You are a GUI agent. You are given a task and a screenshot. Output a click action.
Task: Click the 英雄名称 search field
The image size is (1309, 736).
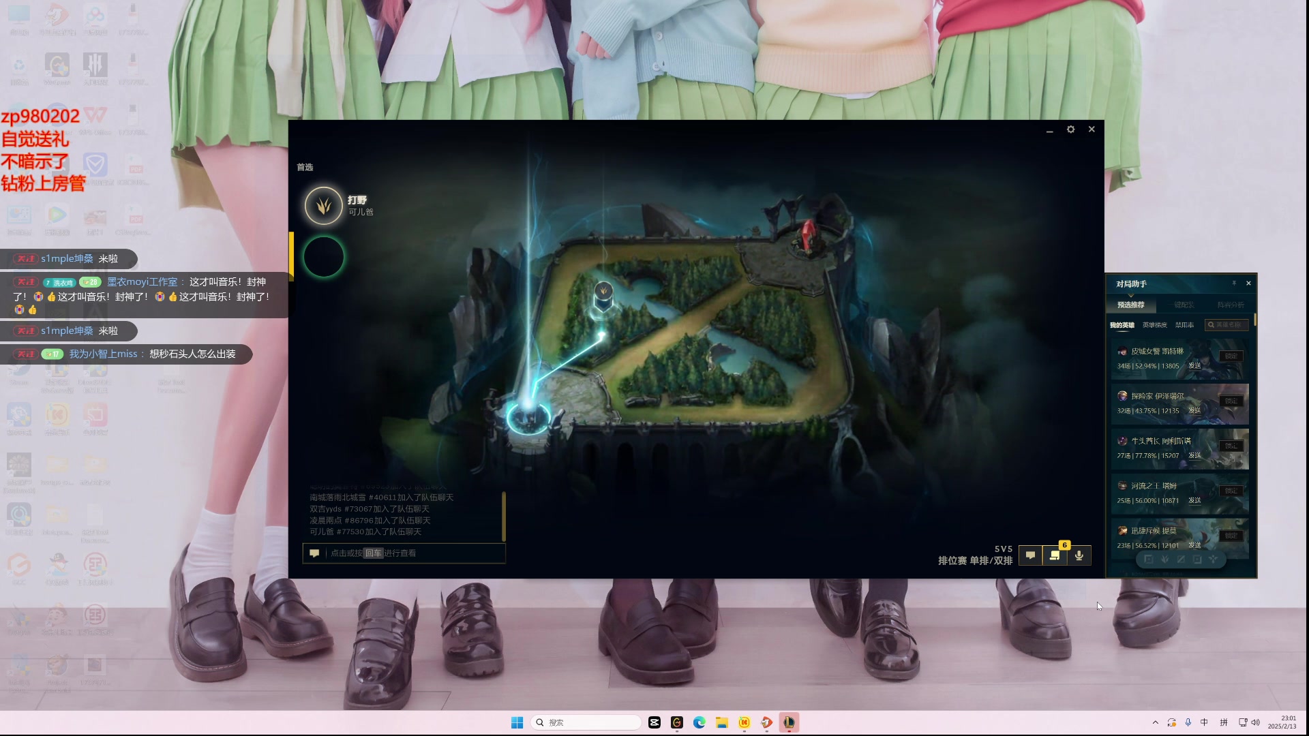click(x=1227, y=325)
